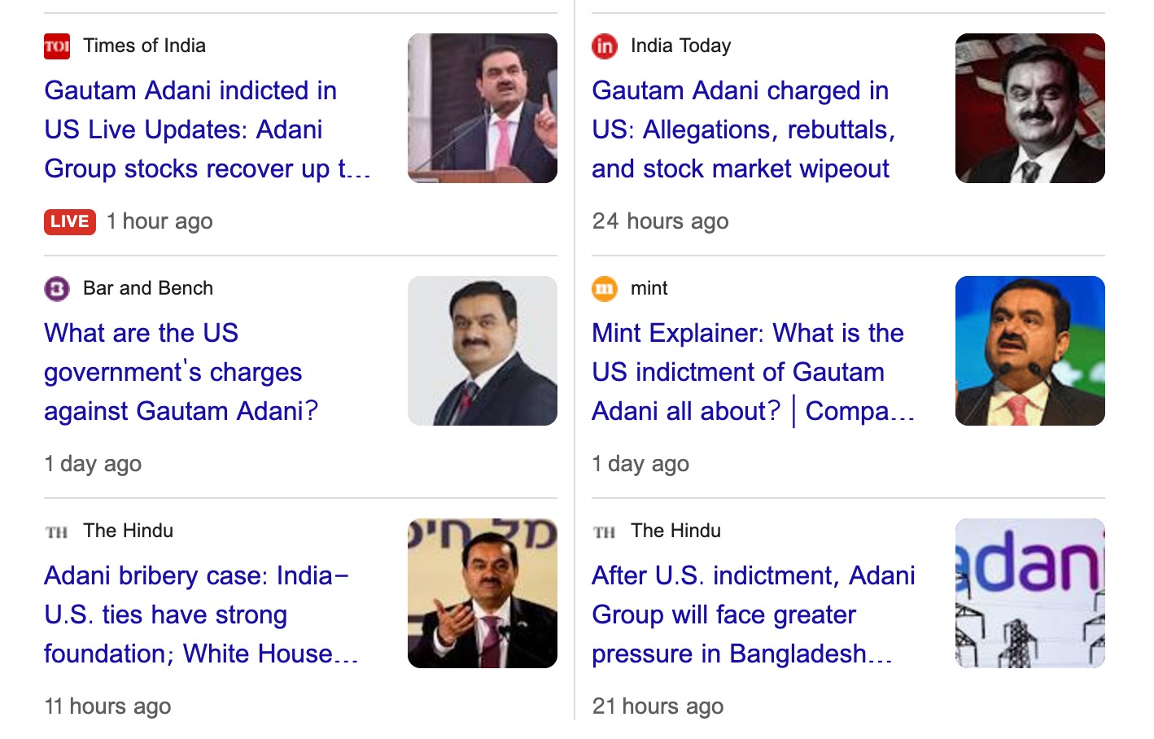
Task: Read 'What are the US government's charges' article
Action: (181, 372)
